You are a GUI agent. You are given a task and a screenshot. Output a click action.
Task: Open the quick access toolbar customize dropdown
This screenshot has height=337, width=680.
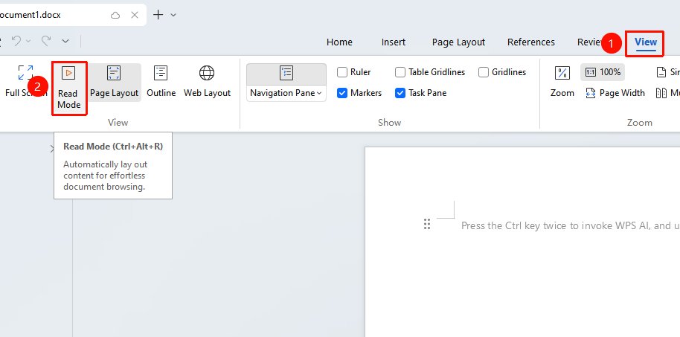pos(65,41)
